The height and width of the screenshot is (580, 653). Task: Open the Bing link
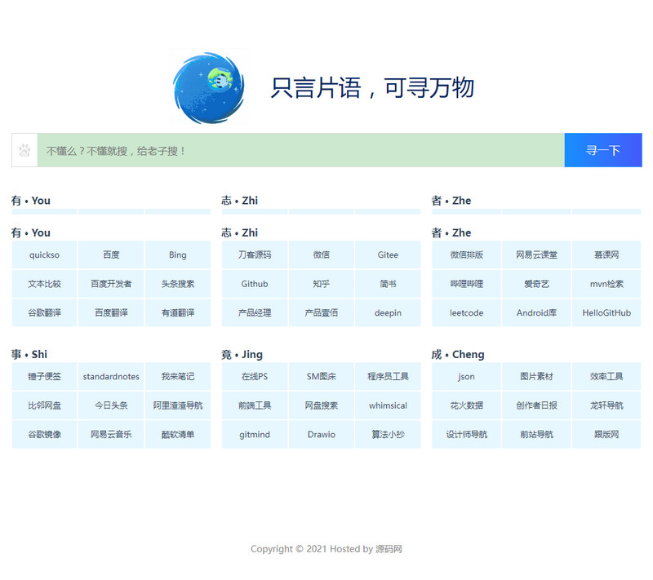pos(178,255)
